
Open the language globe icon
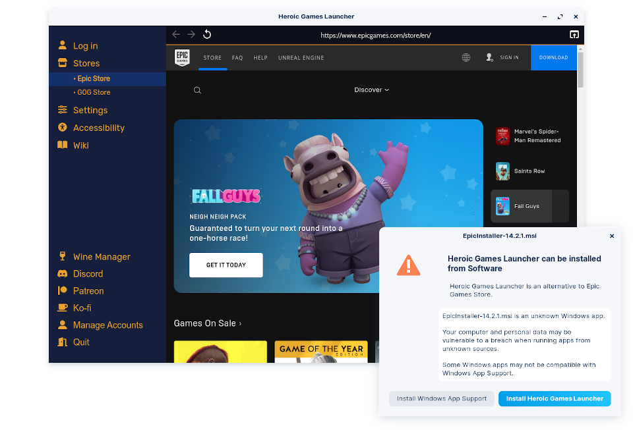click(466, 58)
